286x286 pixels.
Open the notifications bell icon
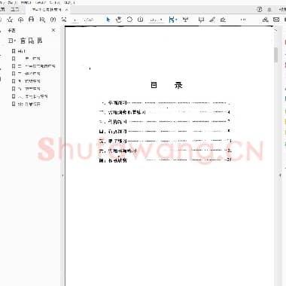click(269, 10)
